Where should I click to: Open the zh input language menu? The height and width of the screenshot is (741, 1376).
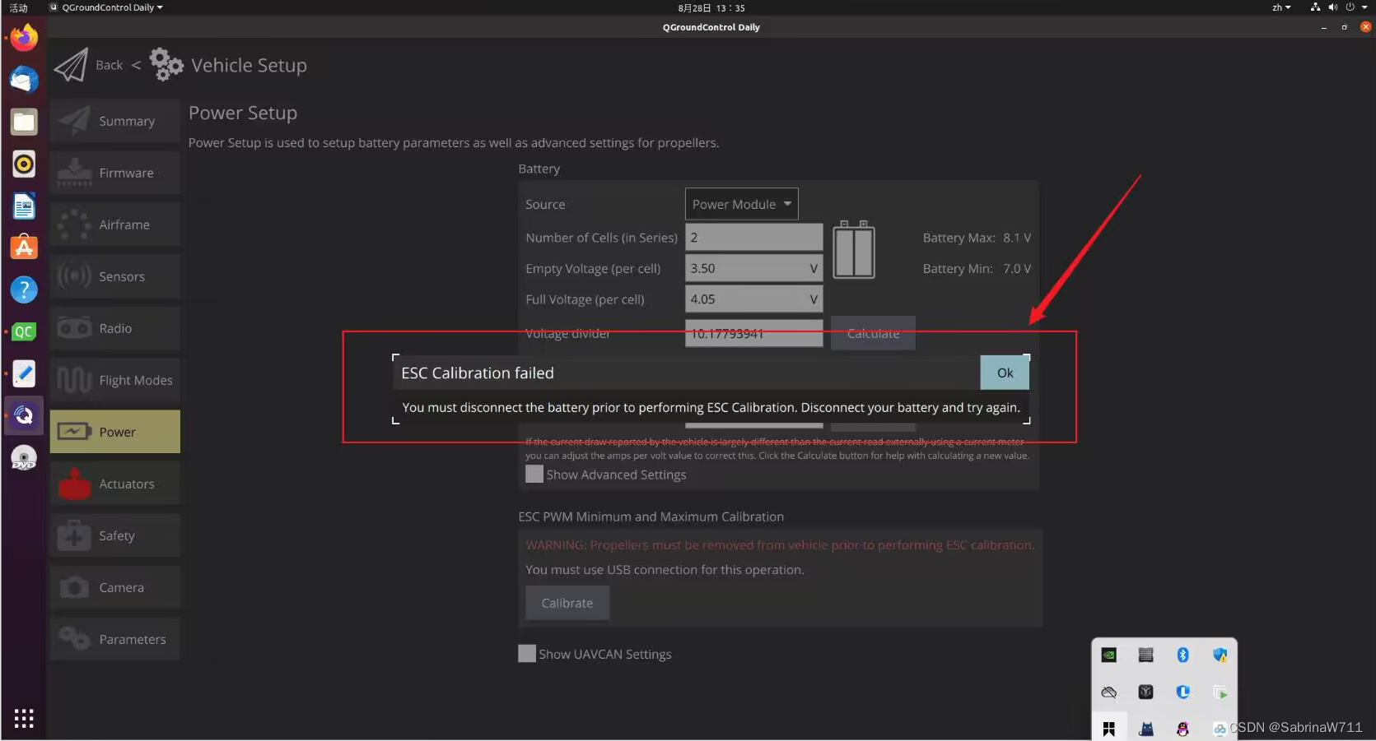click(x=1281, y=7)
